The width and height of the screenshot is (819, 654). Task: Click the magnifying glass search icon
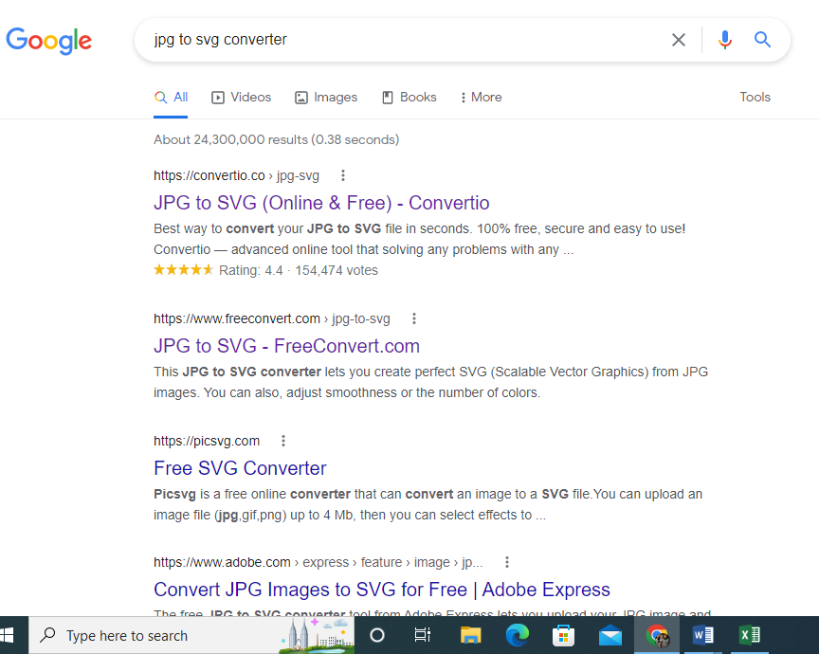pos(762,40)
